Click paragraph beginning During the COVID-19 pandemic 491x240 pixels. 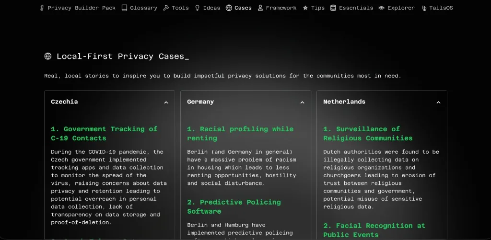tap(109, 187)
